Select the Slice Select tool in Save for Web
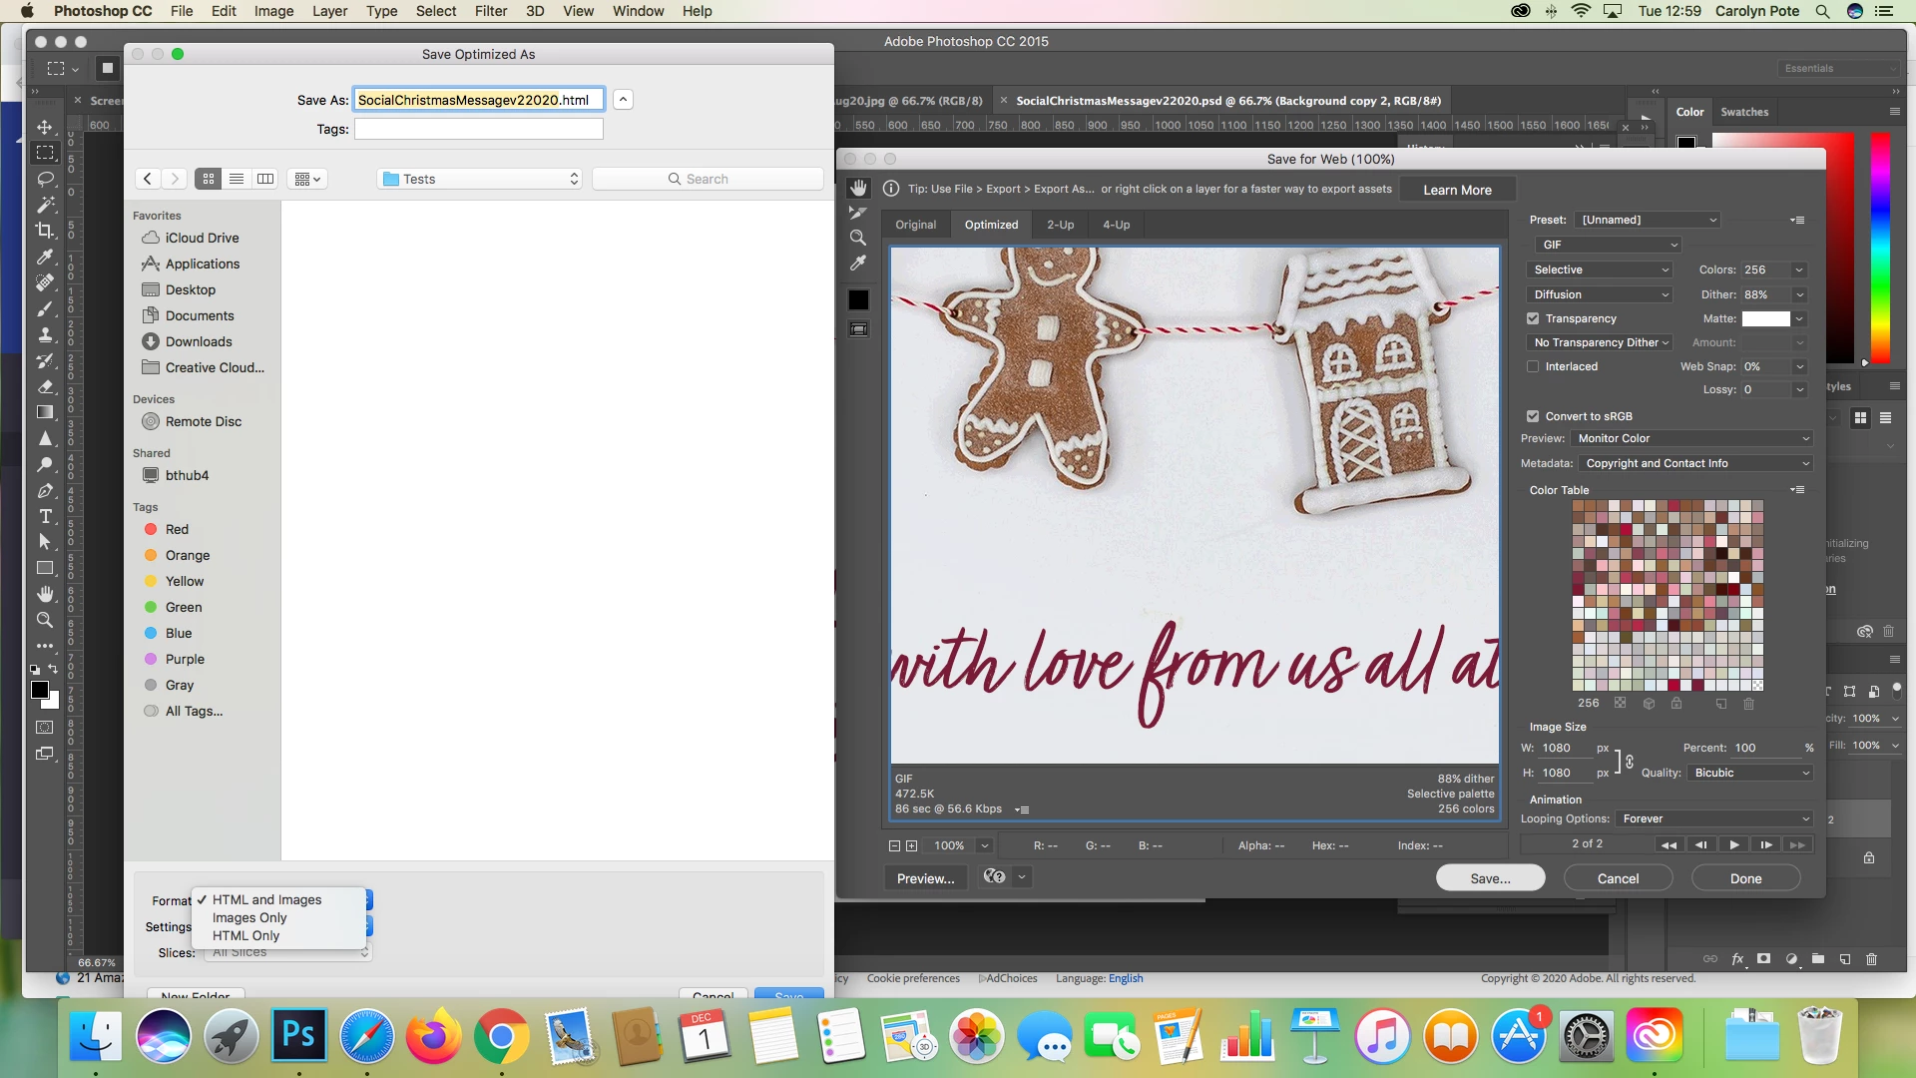The height and width of the screenshot is (1078, 1916). (858, 213)
